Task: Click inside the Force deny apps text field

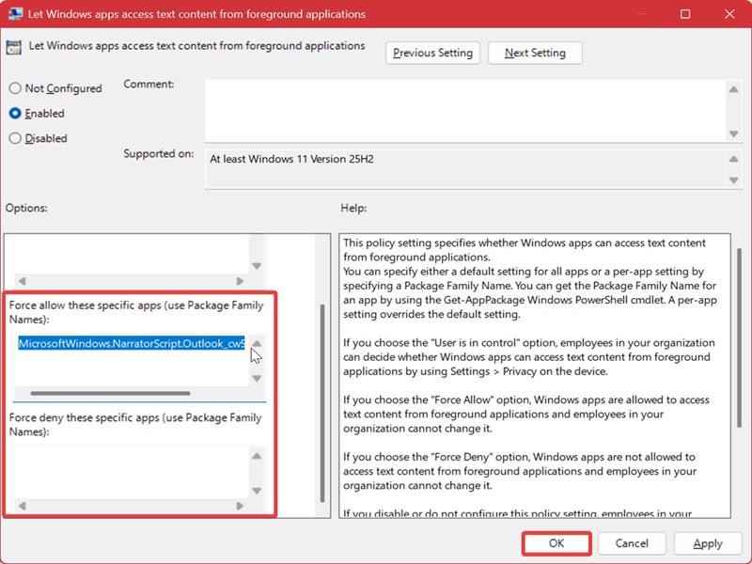Action: 132,472
